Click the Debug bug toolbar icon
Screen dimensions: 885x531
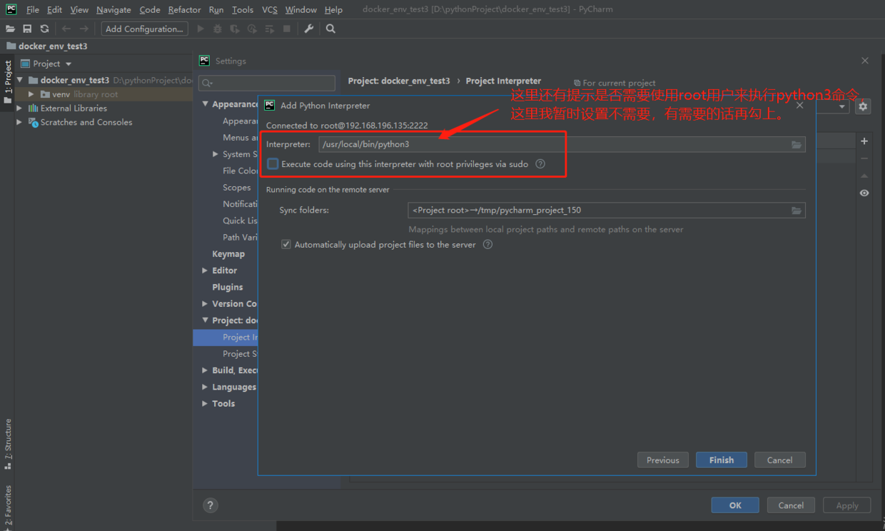point(218,29)
